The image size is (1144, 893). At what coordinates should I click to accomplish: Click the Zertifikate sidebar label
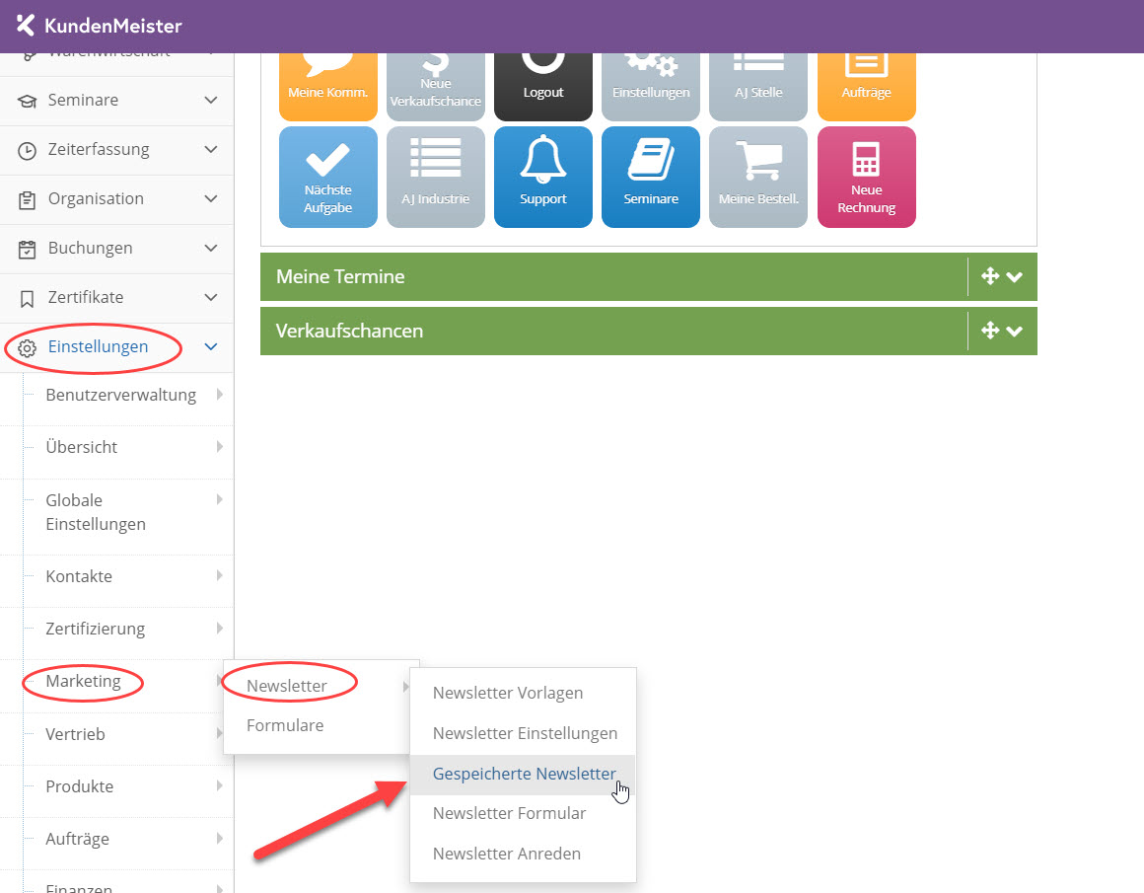click(x=86, y=297)
